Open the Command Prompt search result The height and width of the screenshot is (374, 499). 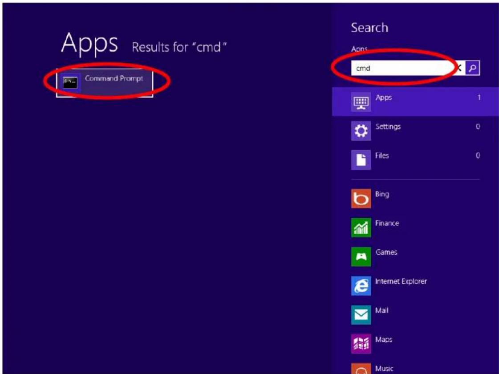105,83
